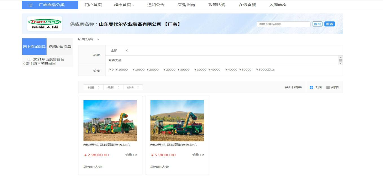
Task: Open 政策法规 page
Action: tap(217, 5)
